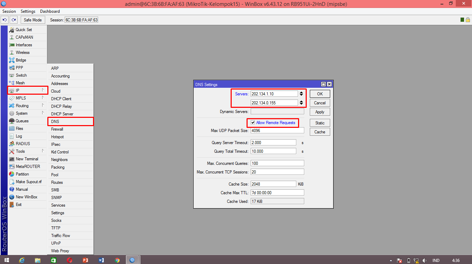Click OK in DNS Settings
This screenshot has width=472, height=264.
(x=320, y=94)
